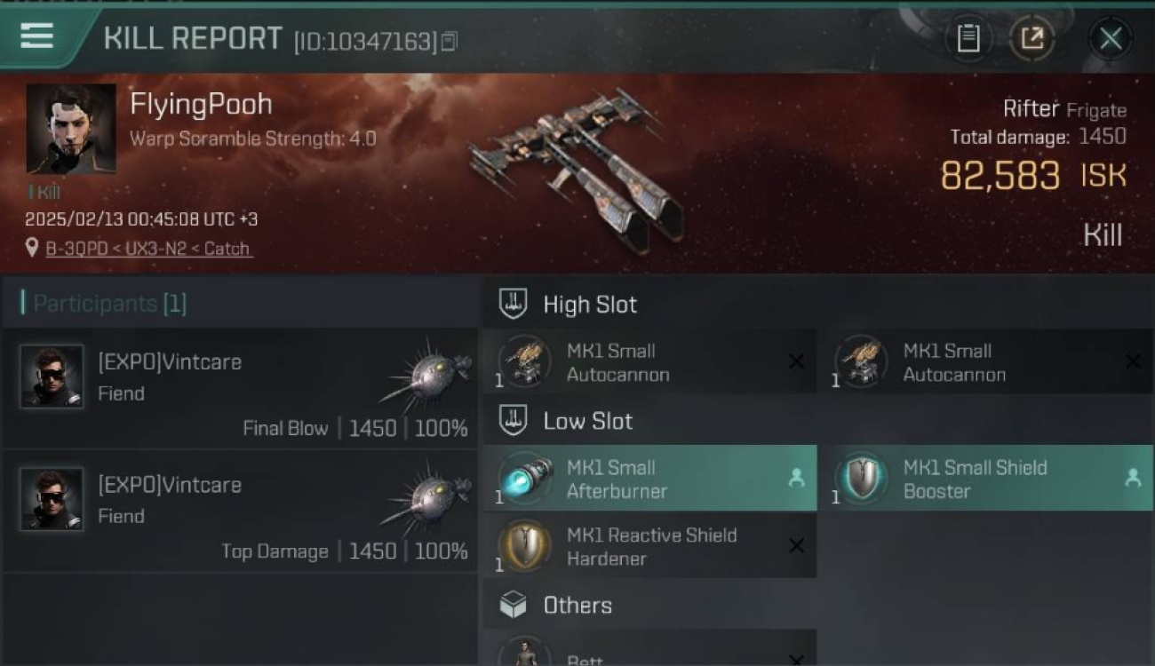Close the kill report window
The image size is (1155, 666).
(1111, 38)
